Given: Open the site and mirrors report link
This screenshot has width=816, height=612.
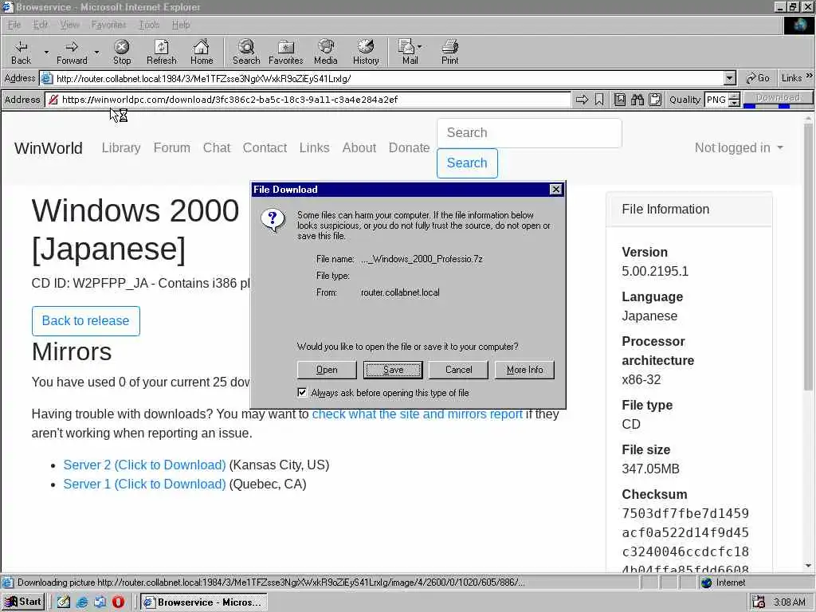Looking at the screenshot, I should coord(417,414).
